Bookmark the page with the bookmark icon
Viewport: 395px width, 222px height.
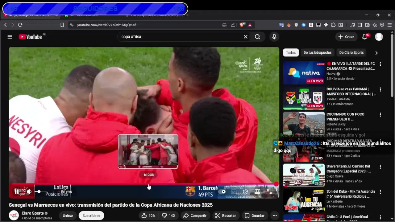pos(62,25)
